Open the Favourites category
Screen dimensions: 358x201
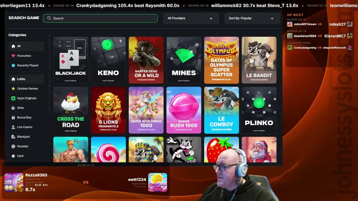click(x=24, y=56)
